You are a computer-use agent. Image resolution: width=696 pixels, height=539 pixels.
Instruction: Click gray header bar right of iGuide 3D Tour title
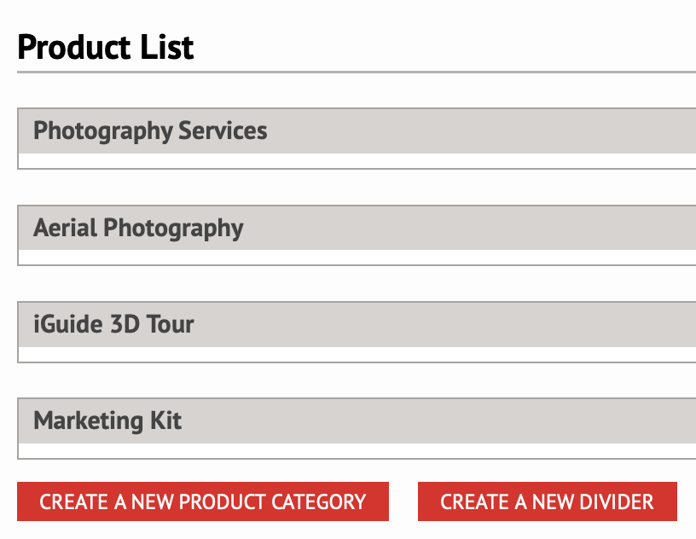coord(444,325)
